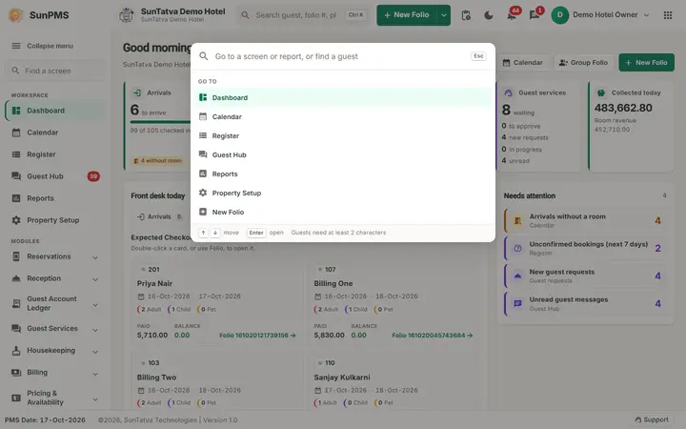Click the Arrivals without a room icon
The width and height of the screenshot is (686, 429).
click(x=517, y=220)
